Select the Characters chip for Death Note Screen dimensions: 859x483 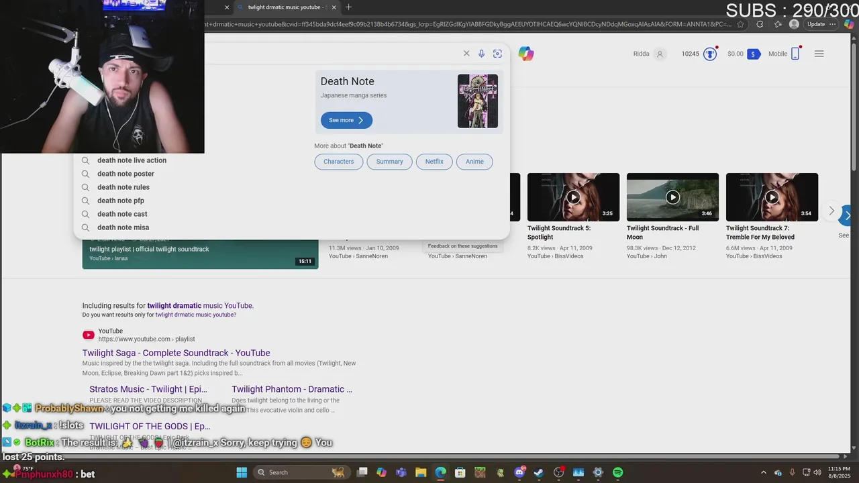coord(339,162)
